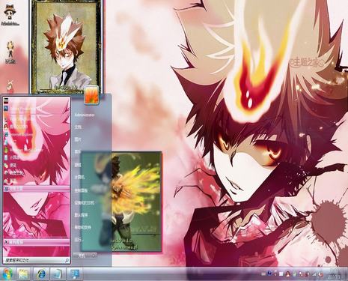Open the Windows Start orb

point(8,274)
